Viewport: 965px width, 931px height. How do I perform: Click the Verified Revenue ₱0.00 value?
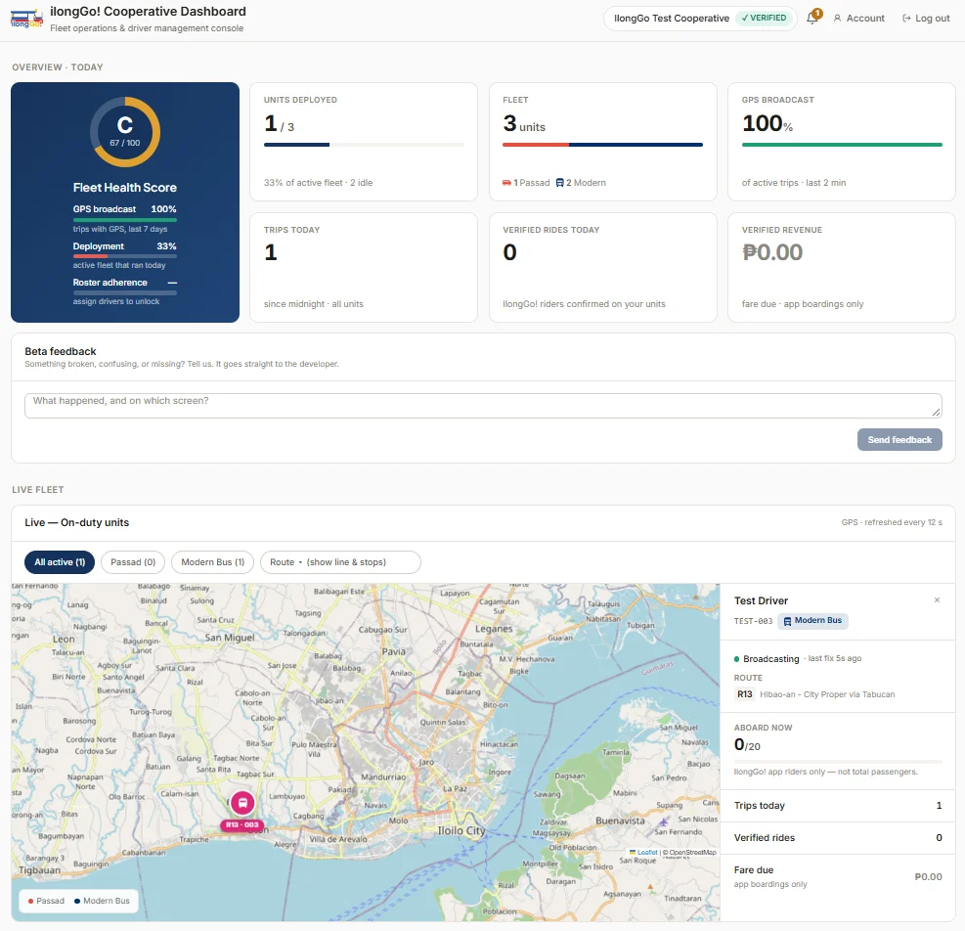[x=771, y=252]
